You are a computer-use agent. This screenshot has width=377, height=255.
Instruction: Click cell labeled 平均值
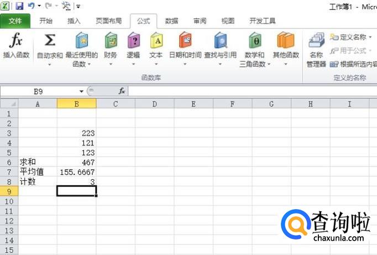tap(38, 172)
